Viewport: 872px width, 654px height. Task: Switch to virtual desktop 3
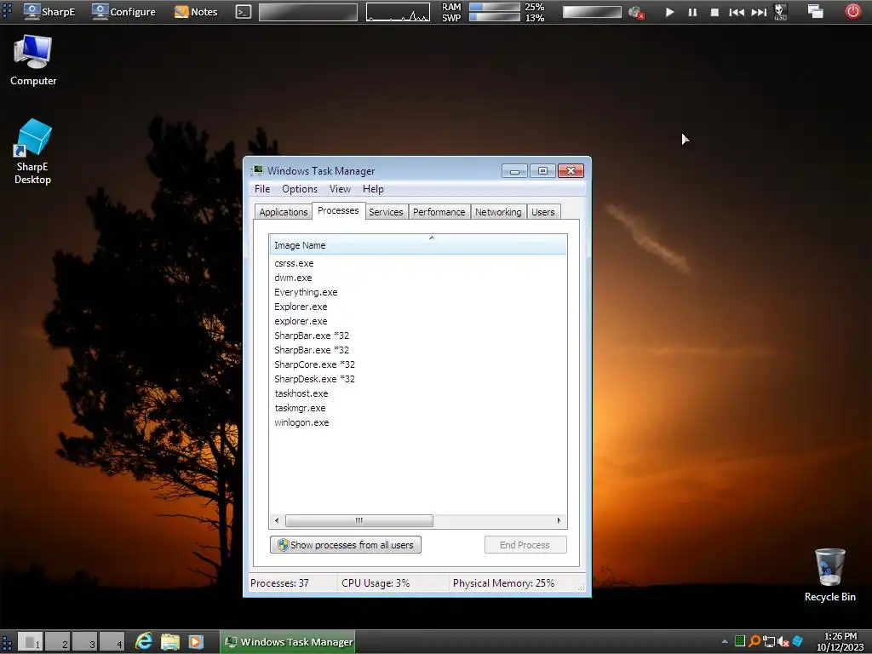[x=85, y=642]
